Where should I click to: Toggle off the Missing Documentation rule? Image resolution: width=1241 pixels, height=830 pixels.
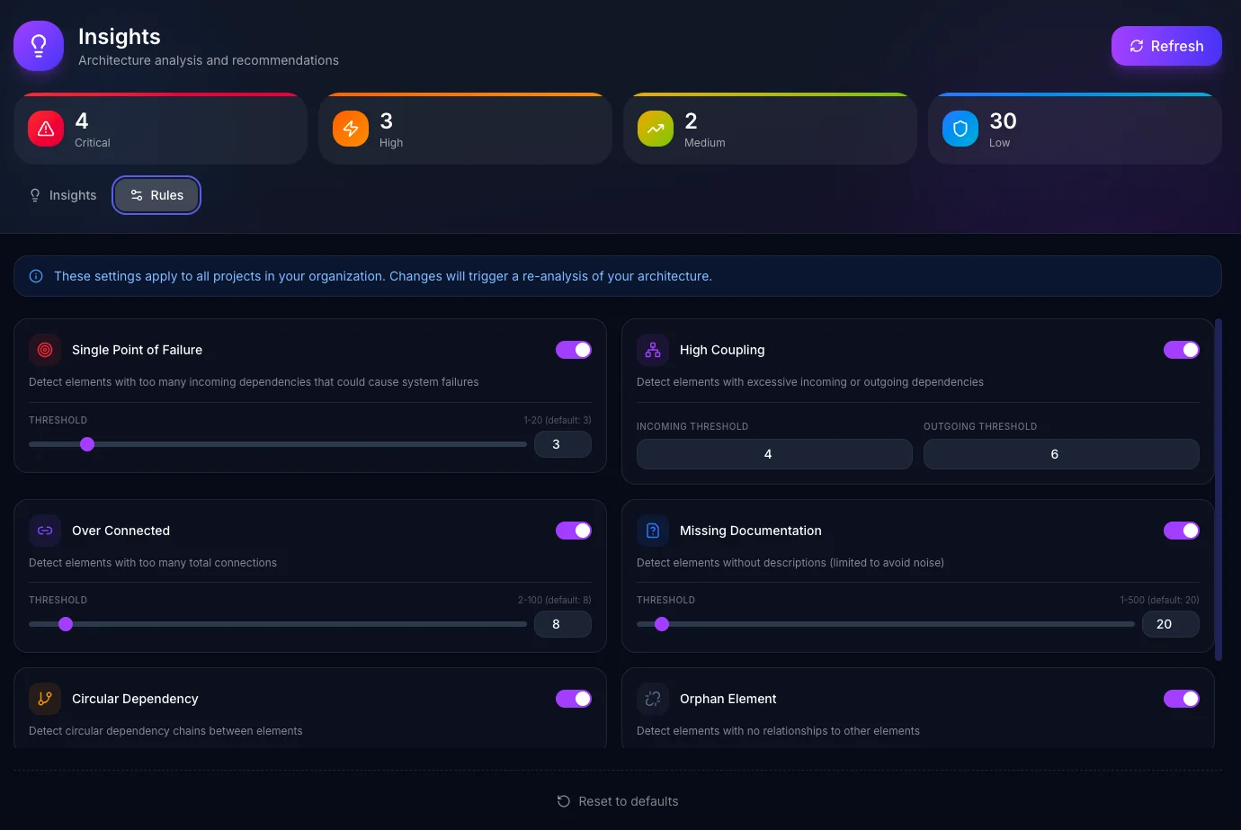click(x=1182, y=531)
